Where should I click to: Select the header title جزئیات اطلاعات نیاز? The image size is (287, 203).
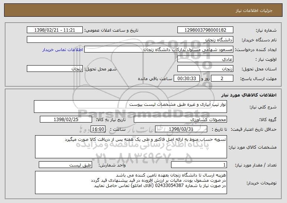click(x=254, y=10)
